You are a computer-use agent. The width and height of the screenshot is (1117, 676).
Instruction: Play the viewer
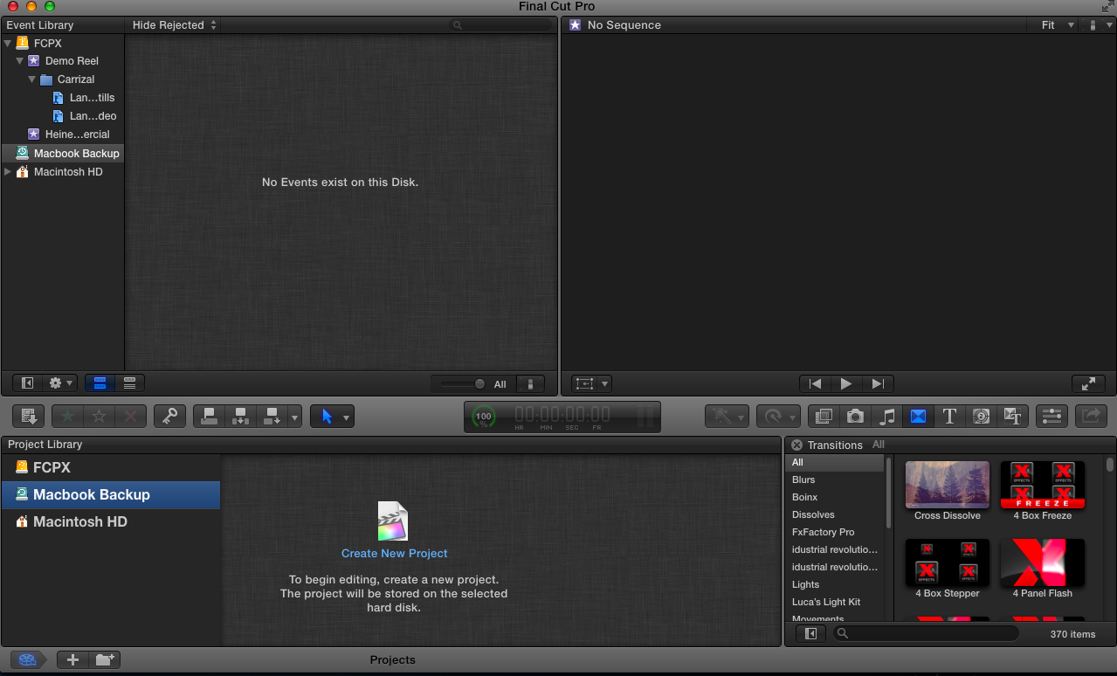[x=846, y=383]
